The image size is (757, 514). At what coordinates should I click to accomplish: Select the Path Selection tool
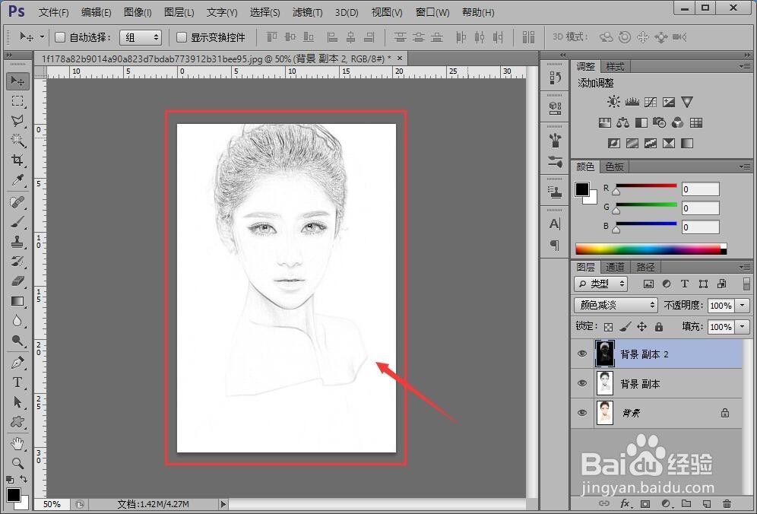click(x=17, y=401)
